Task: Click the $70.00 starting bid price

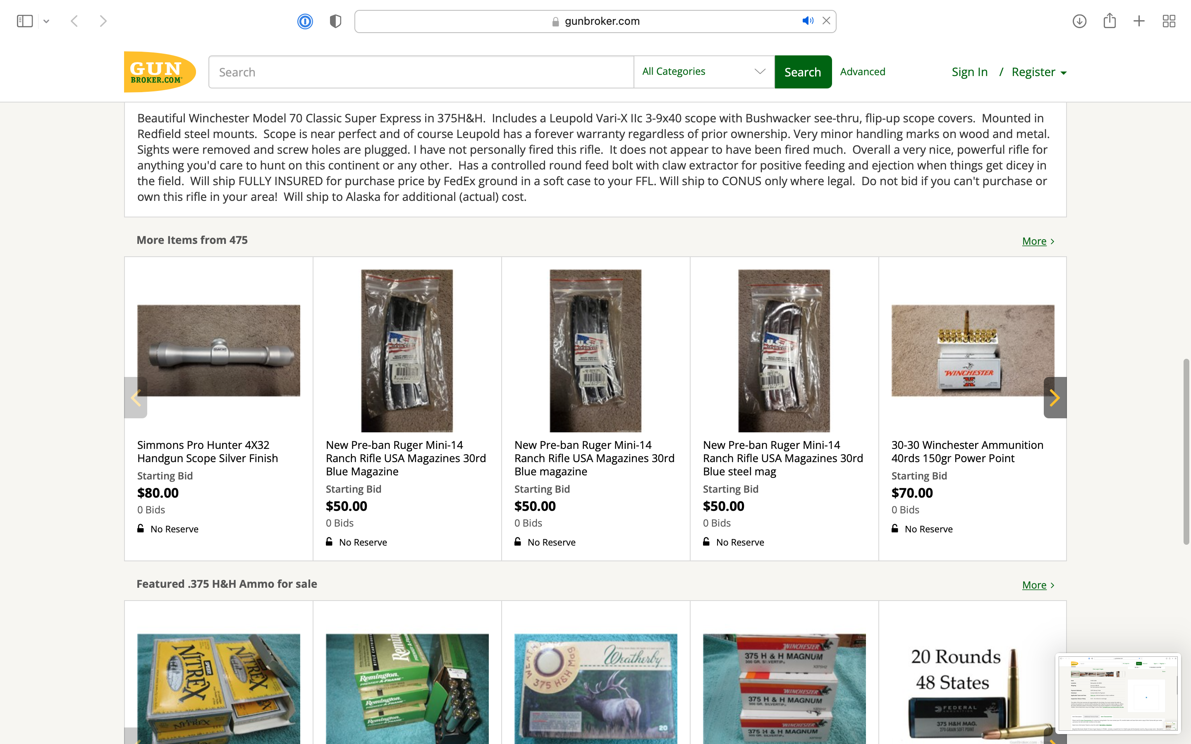Action: (x=912, y=493)
